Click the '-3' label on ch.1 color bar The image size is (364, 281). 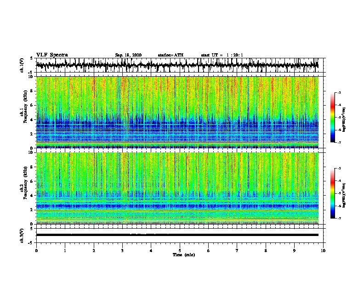[x=339, y=92]
